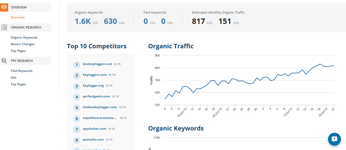
Task: Click the number 8 competitor badge
Action: coord(77,140)
